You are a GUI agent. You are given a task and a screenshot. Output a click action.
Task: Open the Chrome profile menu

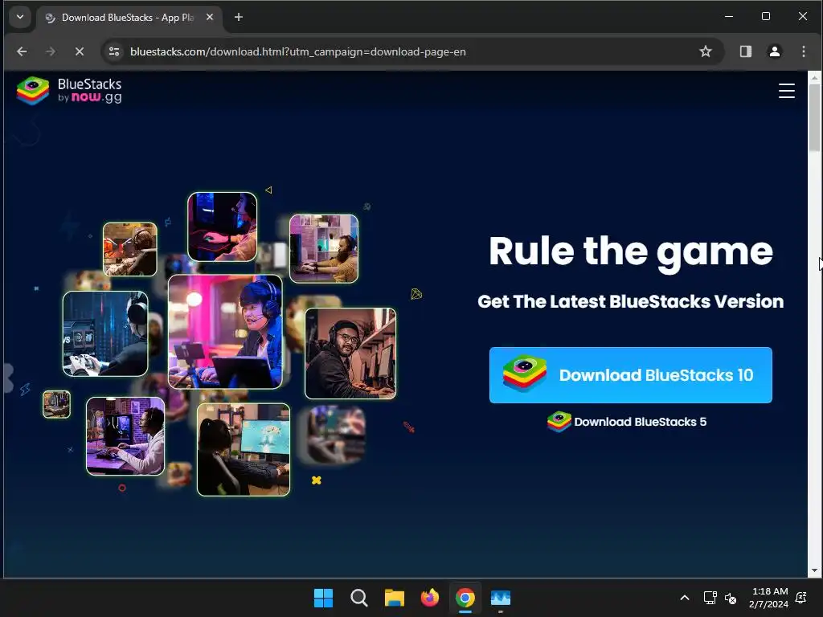pos(774,51)
